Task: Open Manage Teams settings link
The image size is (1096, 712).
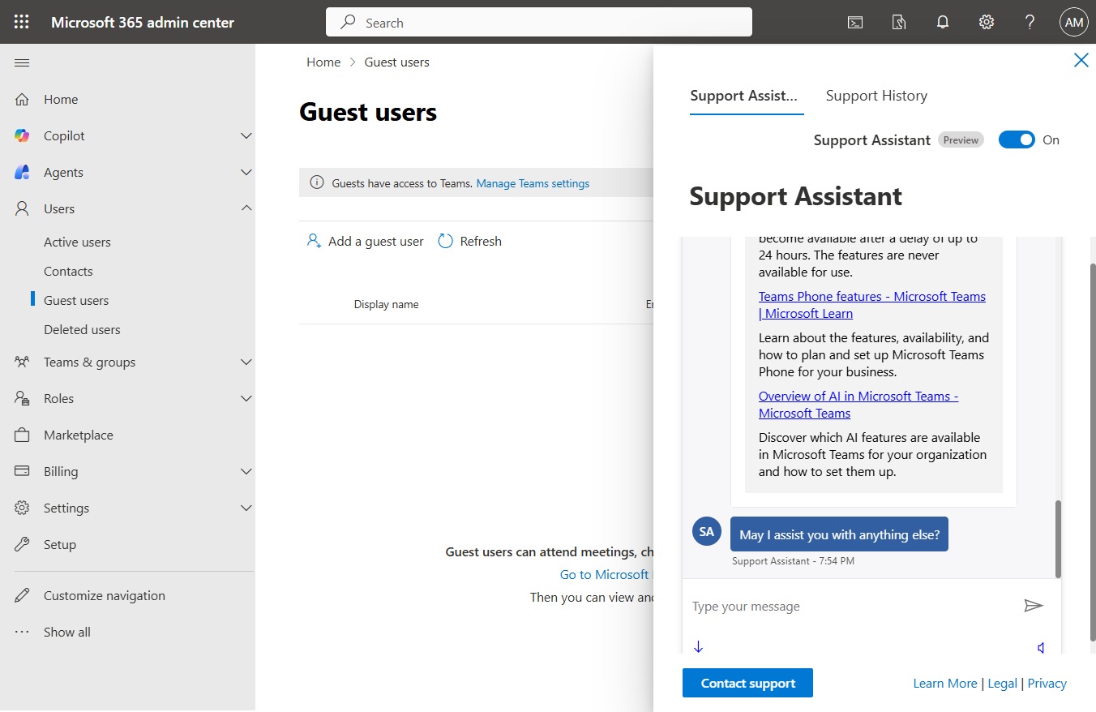Action: [533, 183]
